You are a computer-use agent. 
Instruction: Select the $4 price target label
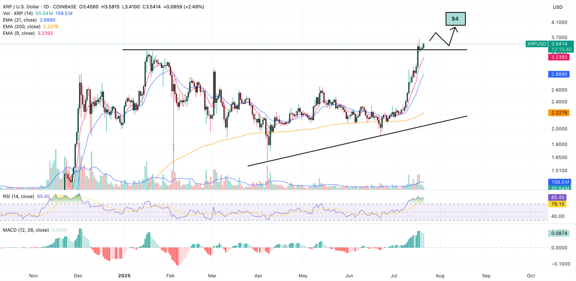pyautogui.click(x=455, y=19)
